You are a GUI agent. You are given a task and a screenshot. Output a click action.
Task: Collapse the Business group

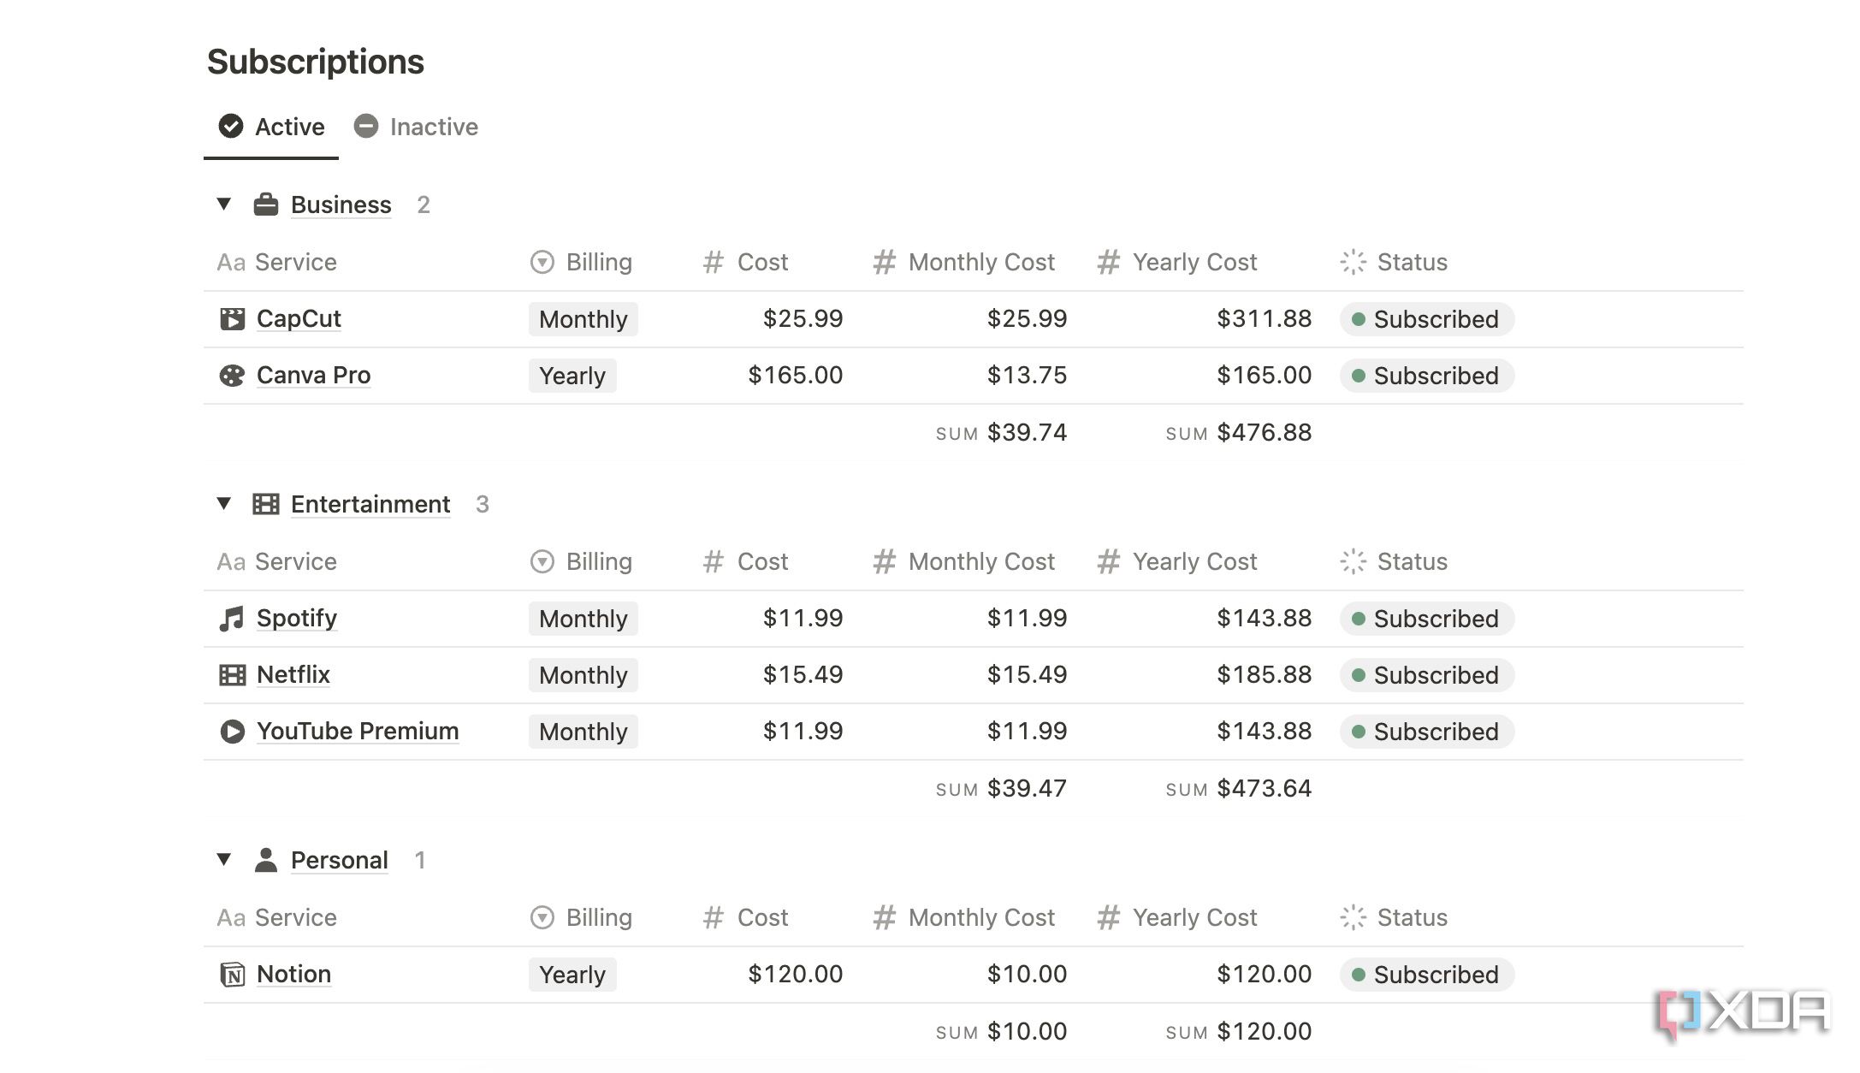point(224,205)
